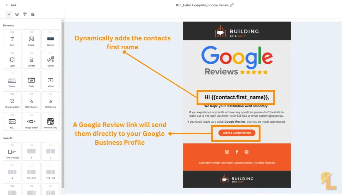Click the Facebook icon in email footer

237,152
